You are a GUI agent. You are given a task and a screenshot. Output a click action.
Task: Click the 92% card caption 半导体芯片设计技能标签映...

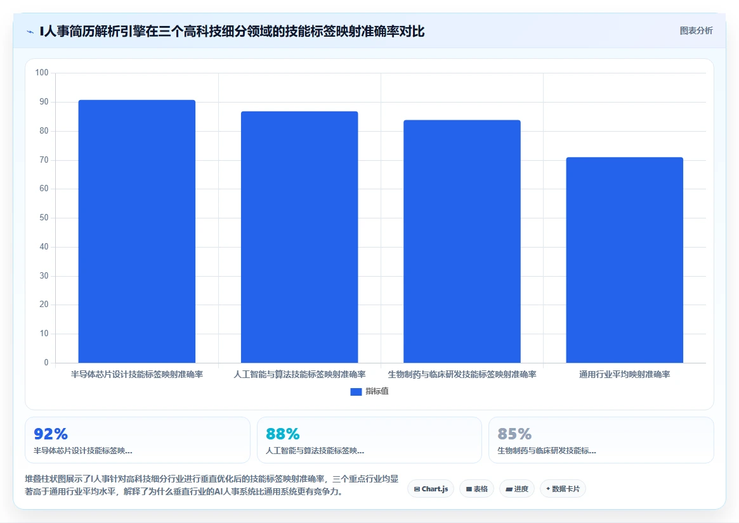83,451
